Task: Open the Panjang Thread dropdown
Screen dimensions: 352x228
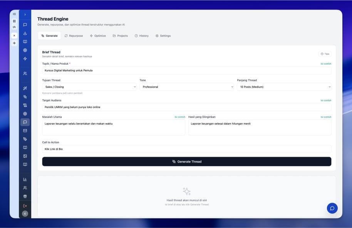Action: pyautogui.click(x=284, y=87)
